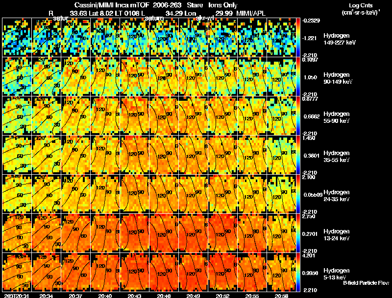Screen dimensions: 392x298
Task: Click the 20:55 time label
Action: (x=252, y=296)
